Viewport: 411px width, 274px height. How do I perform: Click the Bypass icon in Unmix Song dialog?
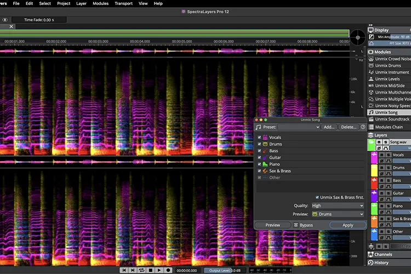(296, 225)
